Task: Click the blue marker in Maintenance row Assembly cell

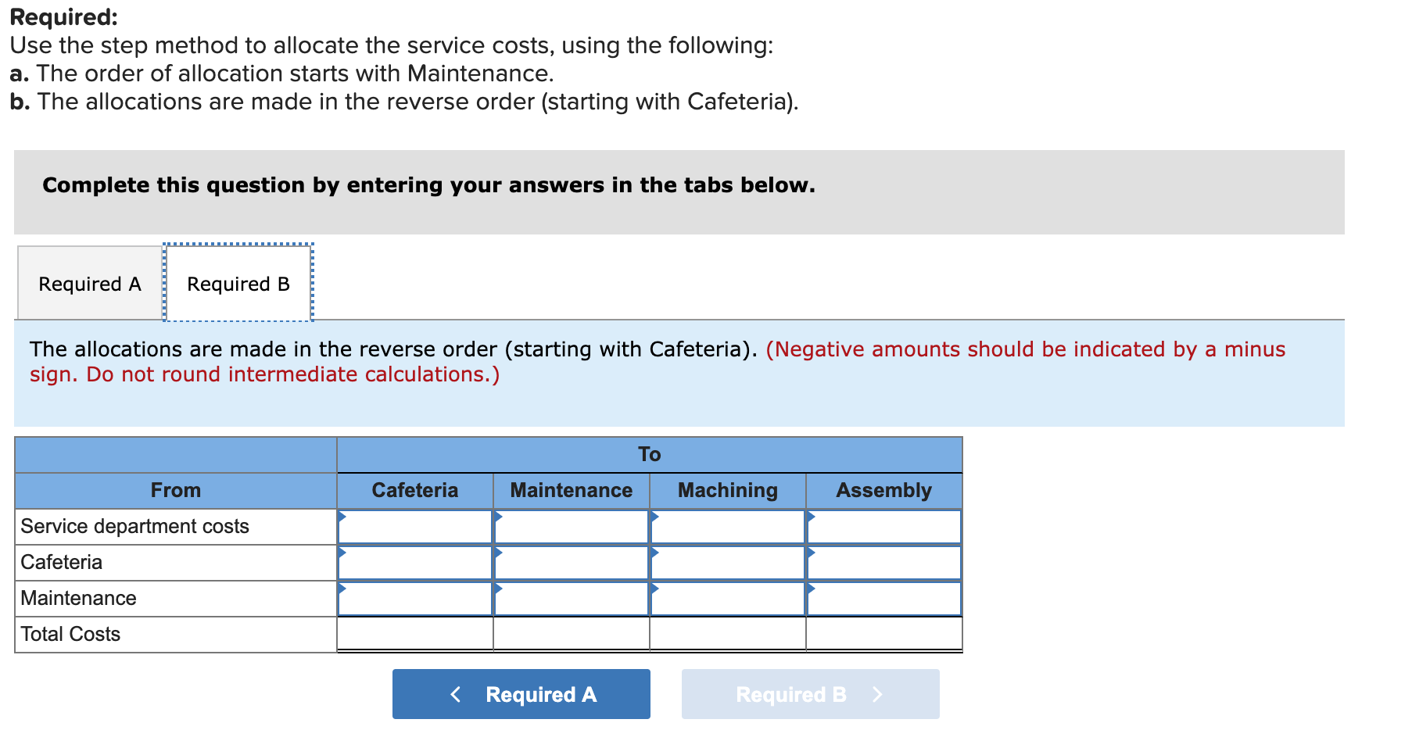Action: [x=811, y=589]
